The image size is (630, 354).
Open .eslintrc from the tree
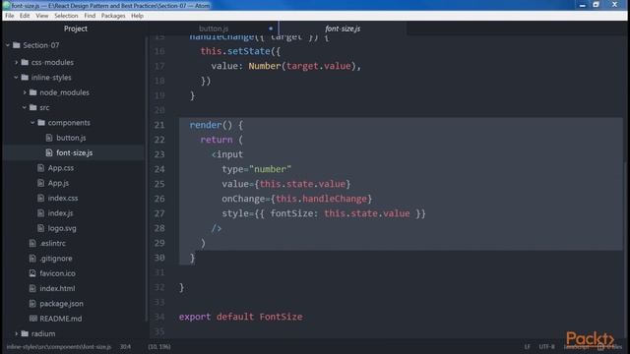pyautogui.click(x=52, y=243)
